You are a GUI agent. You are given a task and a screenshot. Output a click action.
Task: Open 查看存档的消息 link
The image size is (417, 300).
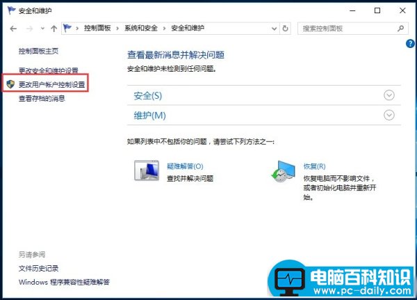(42, 98)
